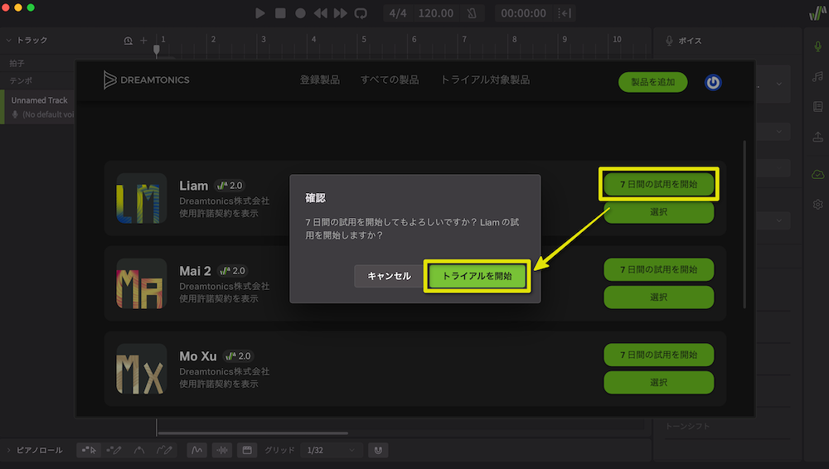The height and width of the screenshot is (469, 829).
Task: Rewind using the double-left arrow icon
Action: point(320,13)
